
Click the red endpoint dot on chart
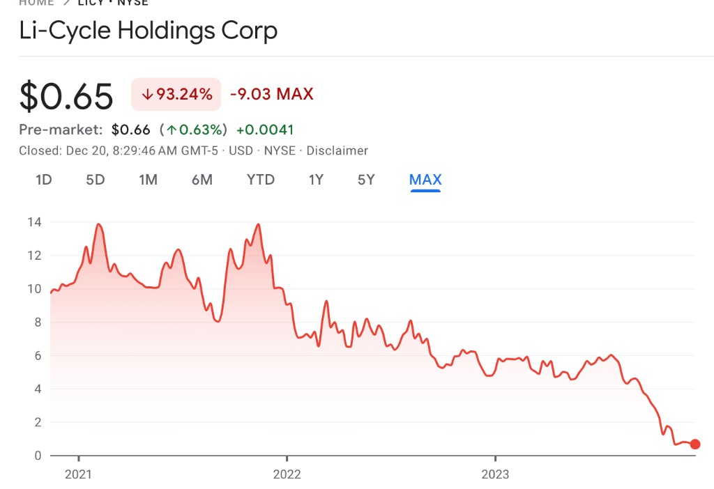tap(694, 444)
